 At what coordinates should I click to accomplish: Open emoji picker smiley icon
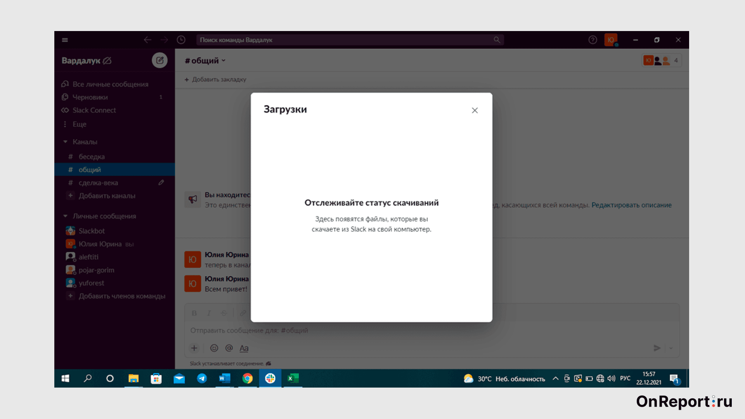[x=214, y=348]
